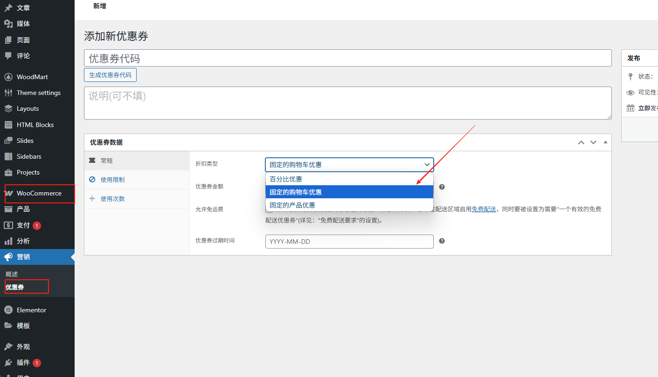This screenshot has width=658, height=377.
Task: Open Theme settings sliders icon
Action: pyautogui.click(x=8, y=93)
